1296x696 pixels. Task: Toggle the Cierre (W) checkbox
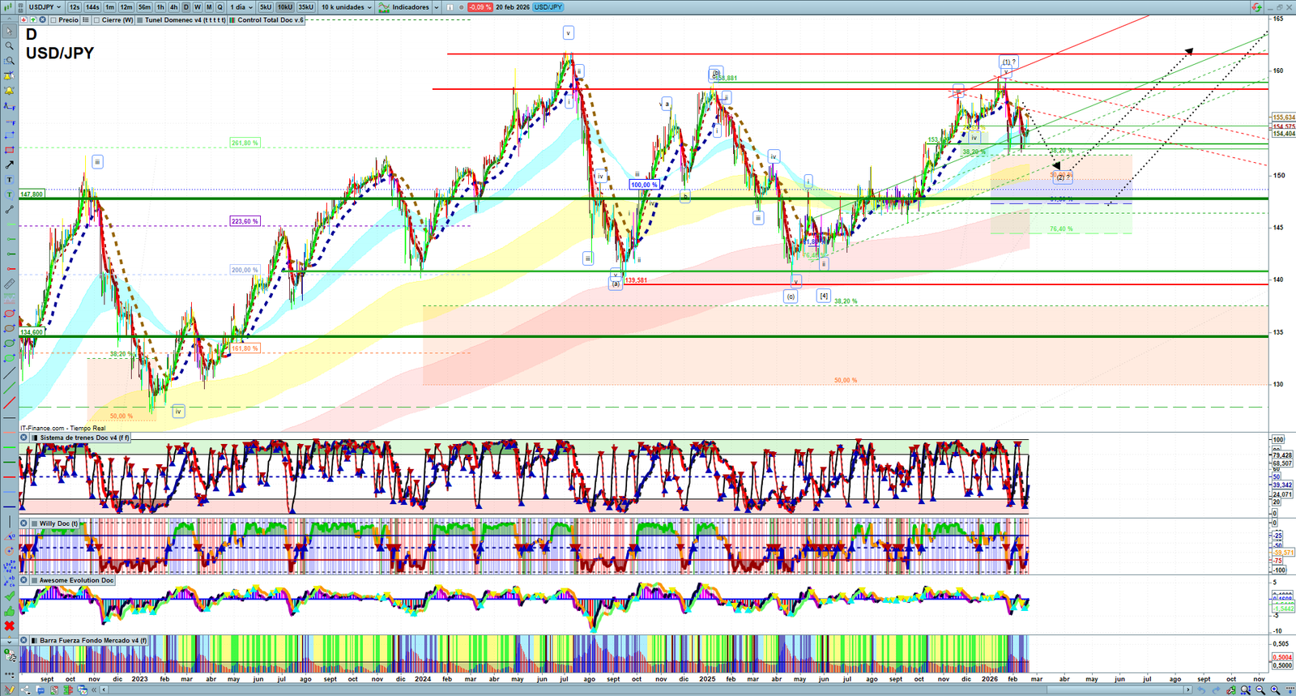97,20
